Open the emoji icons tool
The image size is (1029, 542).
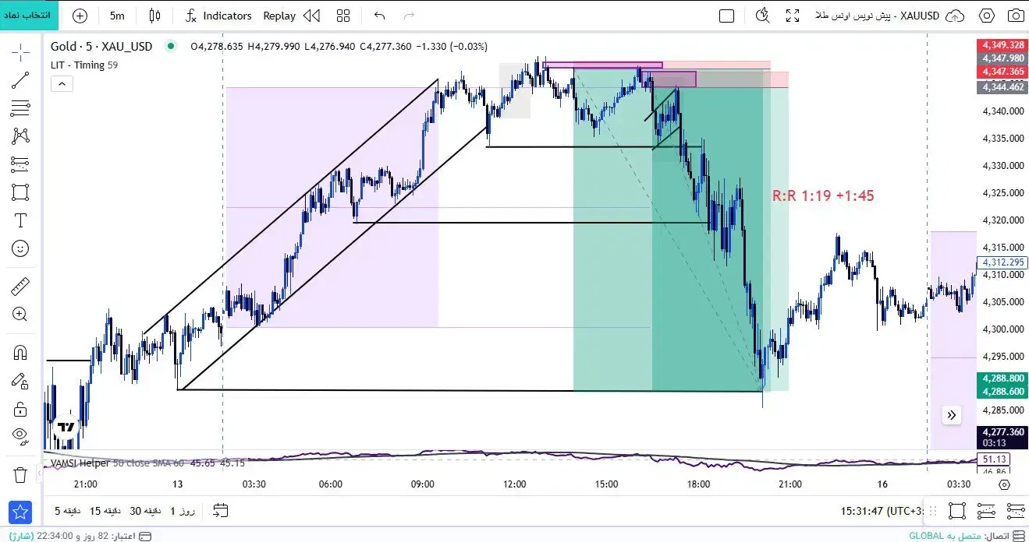[x=20, y=248]
